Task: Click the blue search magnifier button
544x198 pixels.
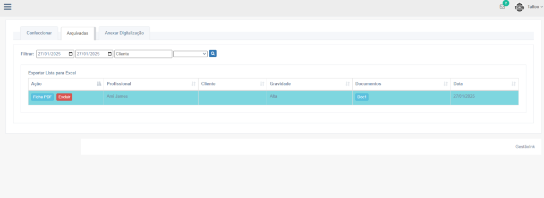Action: (x=212, y=54)
